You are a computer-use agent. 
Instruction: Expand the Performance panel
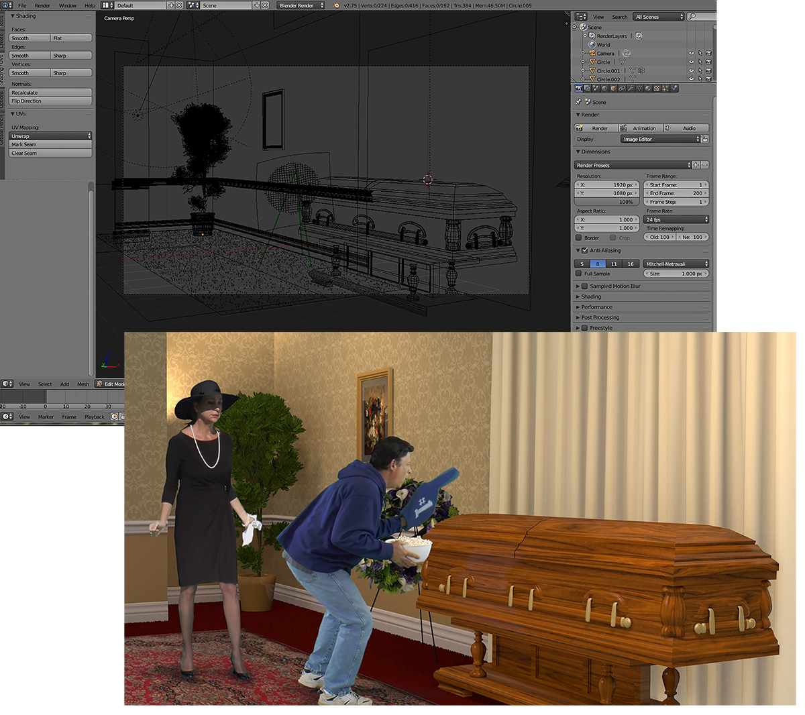[x=596, y=307]
